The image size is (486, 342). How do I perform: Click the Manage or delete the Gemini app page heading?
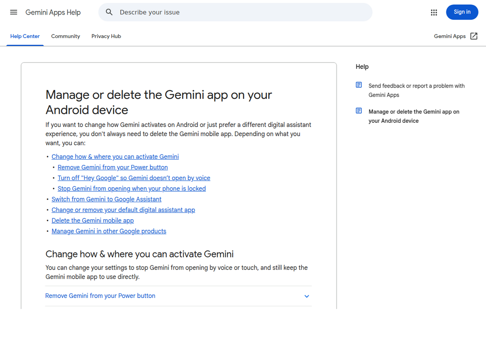pyautogui.click(x=159, y=102)
